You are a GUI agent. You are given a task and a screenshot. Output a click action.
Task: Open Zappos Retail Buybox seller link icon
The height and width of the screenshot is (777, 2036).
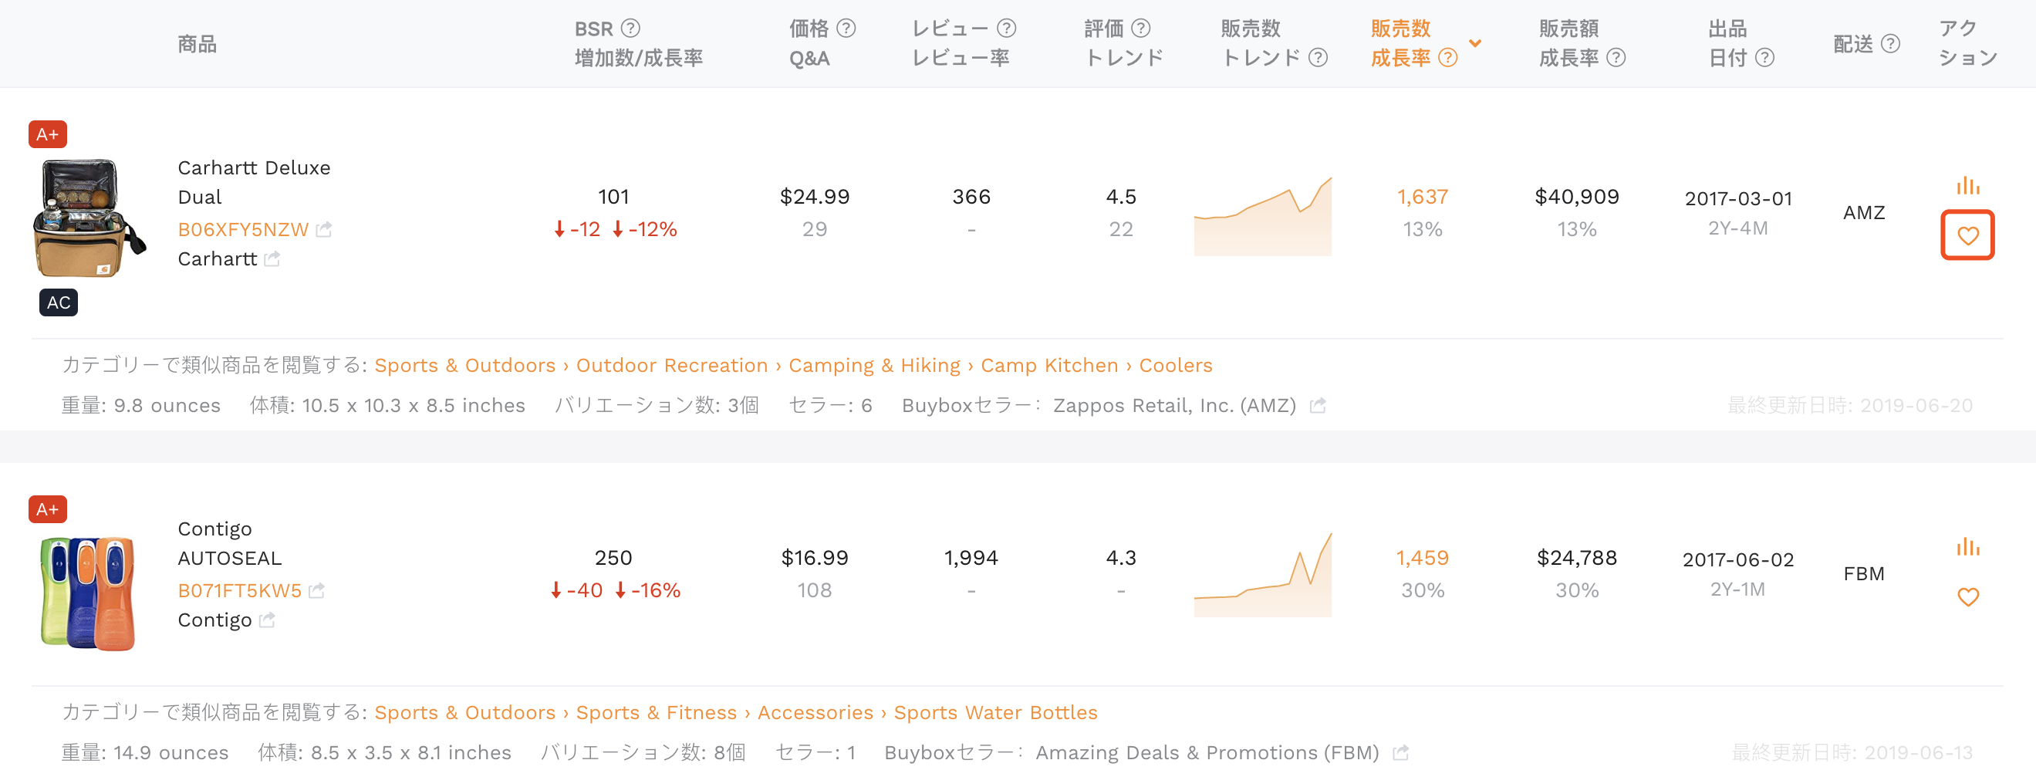(x=1317, y=406)
